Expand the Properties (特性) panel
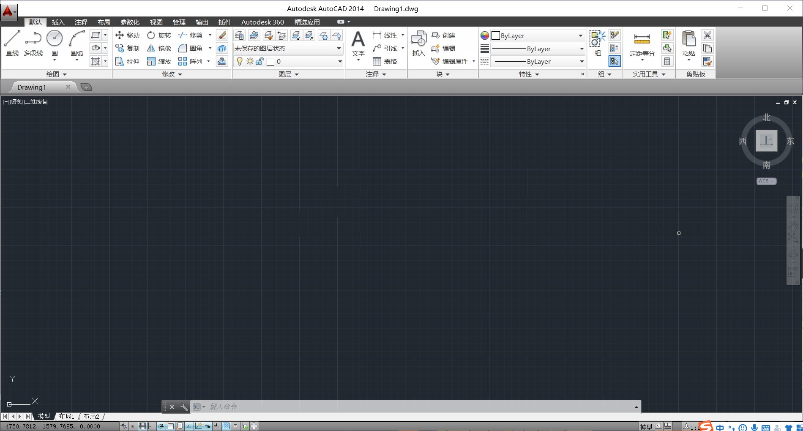Screen dimensions: 803x431 529,74
